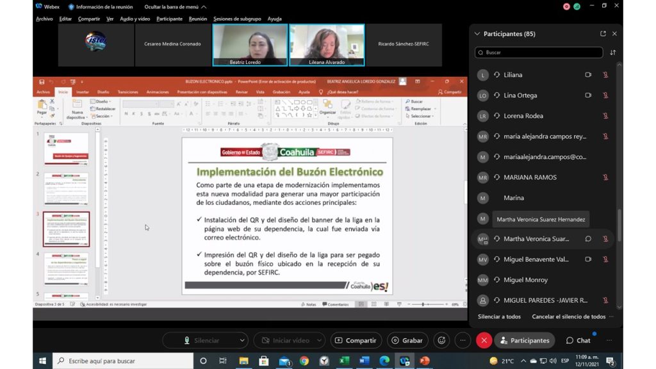This screenshot has height=369, width=656.
Task: Toggle the Chat panel button
Action: (x=578, y=341)
